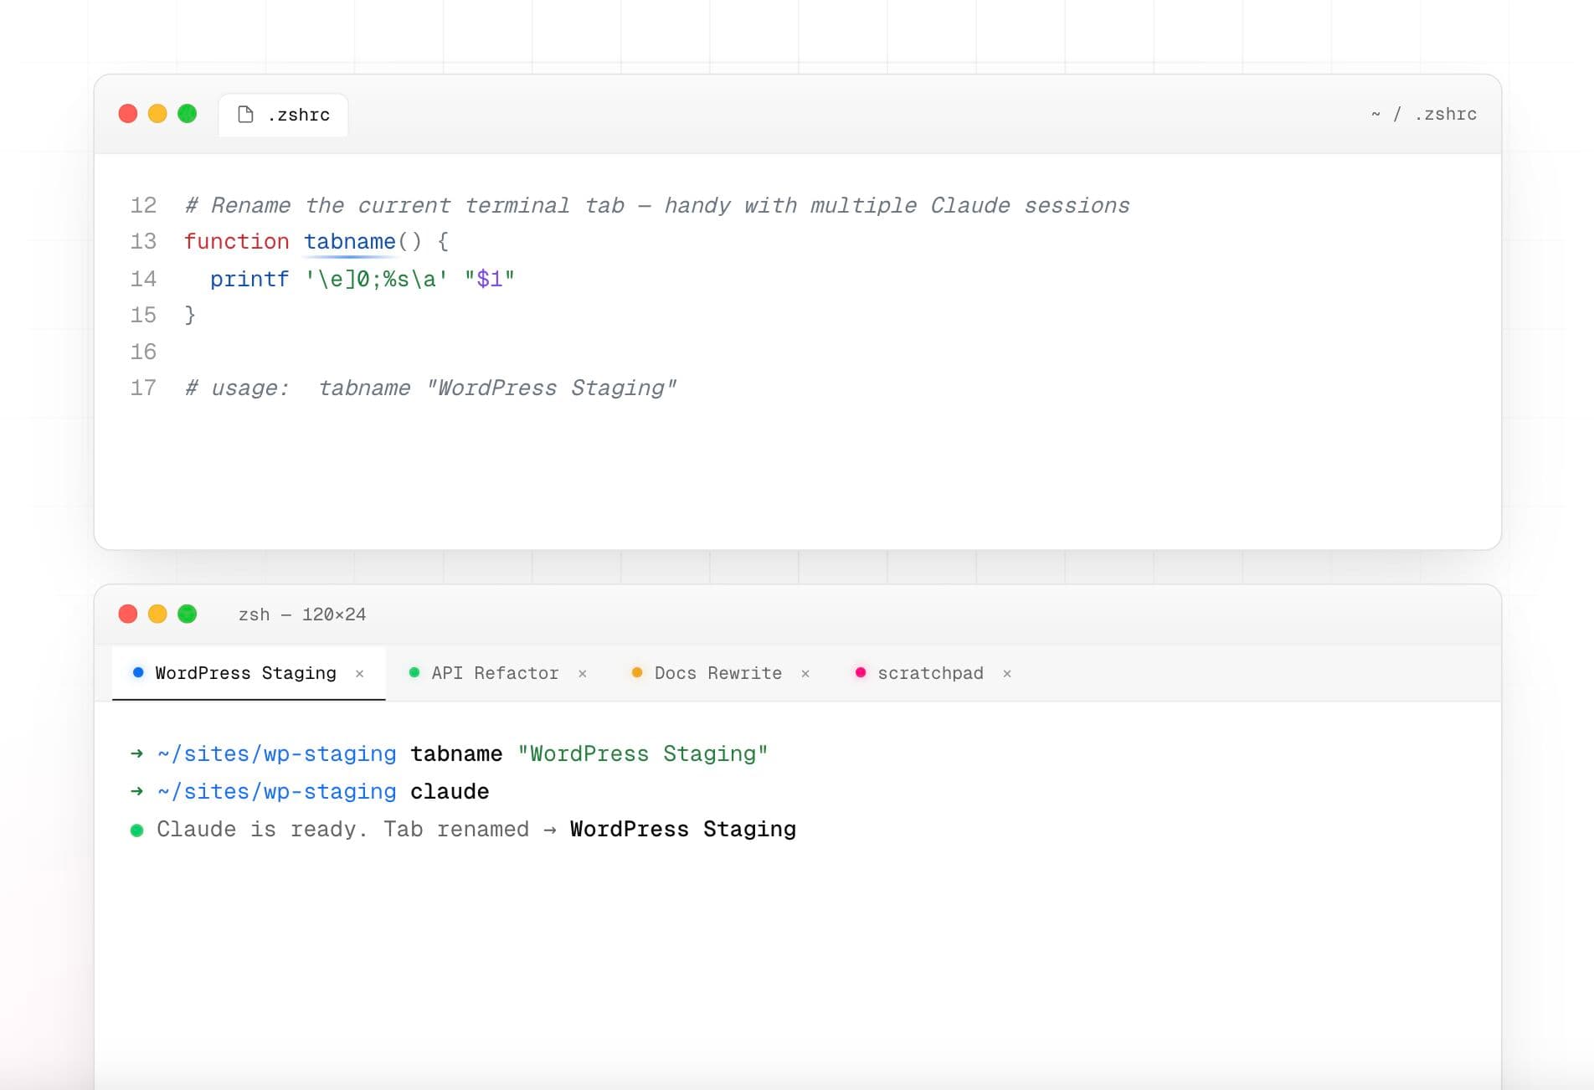The height and width of the screenshot is (1090, 1594).
Task: Close the WordPress Staging tab
Action: click(x=359, y=674)
